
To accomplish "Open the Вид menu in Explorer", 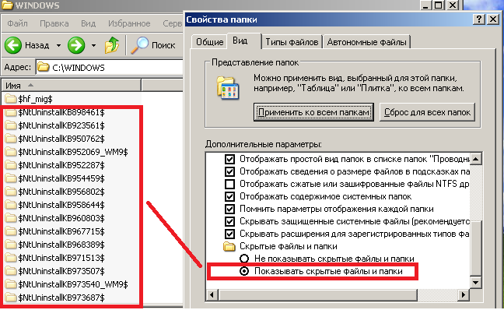I will tap(88, 23).
